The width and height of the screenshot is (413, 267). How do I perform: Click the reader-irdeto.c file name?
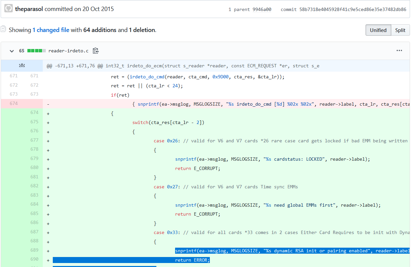point(68,51)
